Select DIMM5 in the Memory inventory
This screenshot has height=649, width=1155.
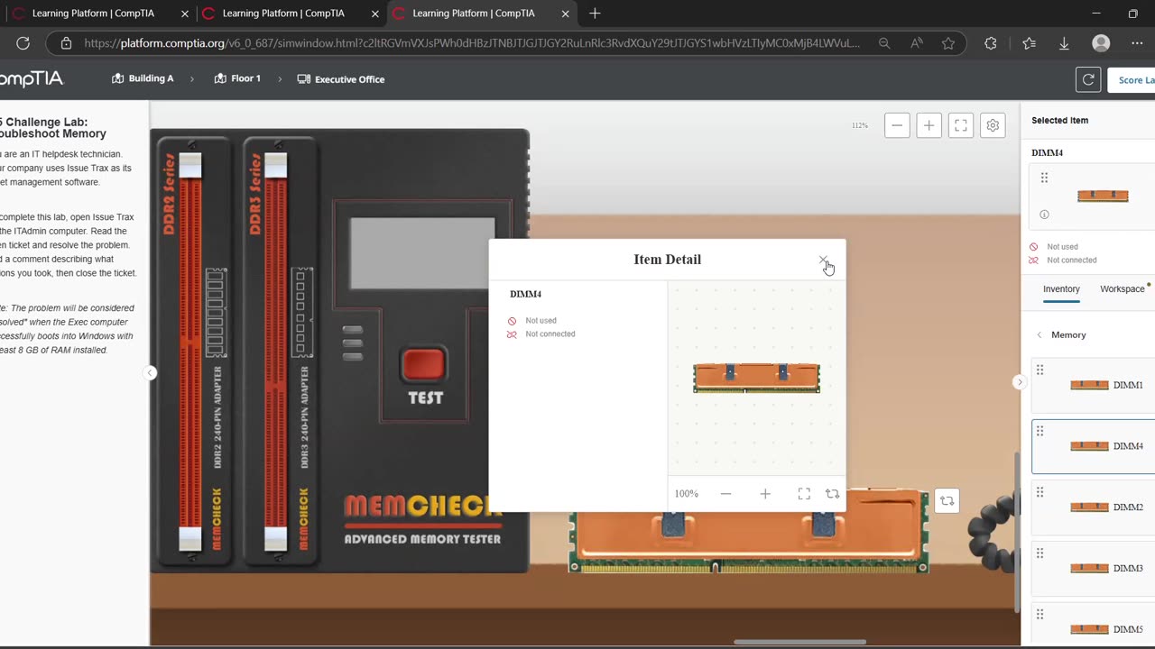pos(1093,625)
